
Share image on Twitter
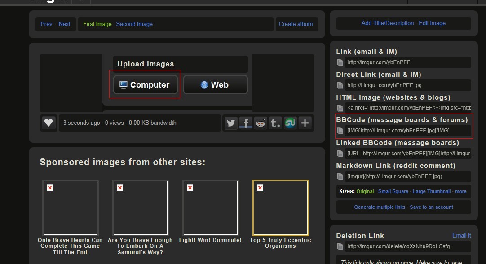point(231,123)
